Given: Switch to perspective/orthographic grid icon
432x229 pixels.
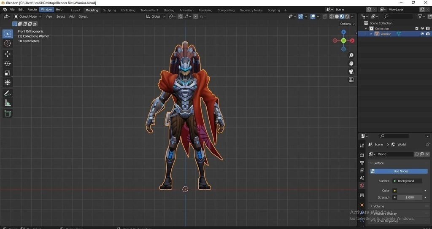Looking at the screenshot, I should tap(351, 80).
